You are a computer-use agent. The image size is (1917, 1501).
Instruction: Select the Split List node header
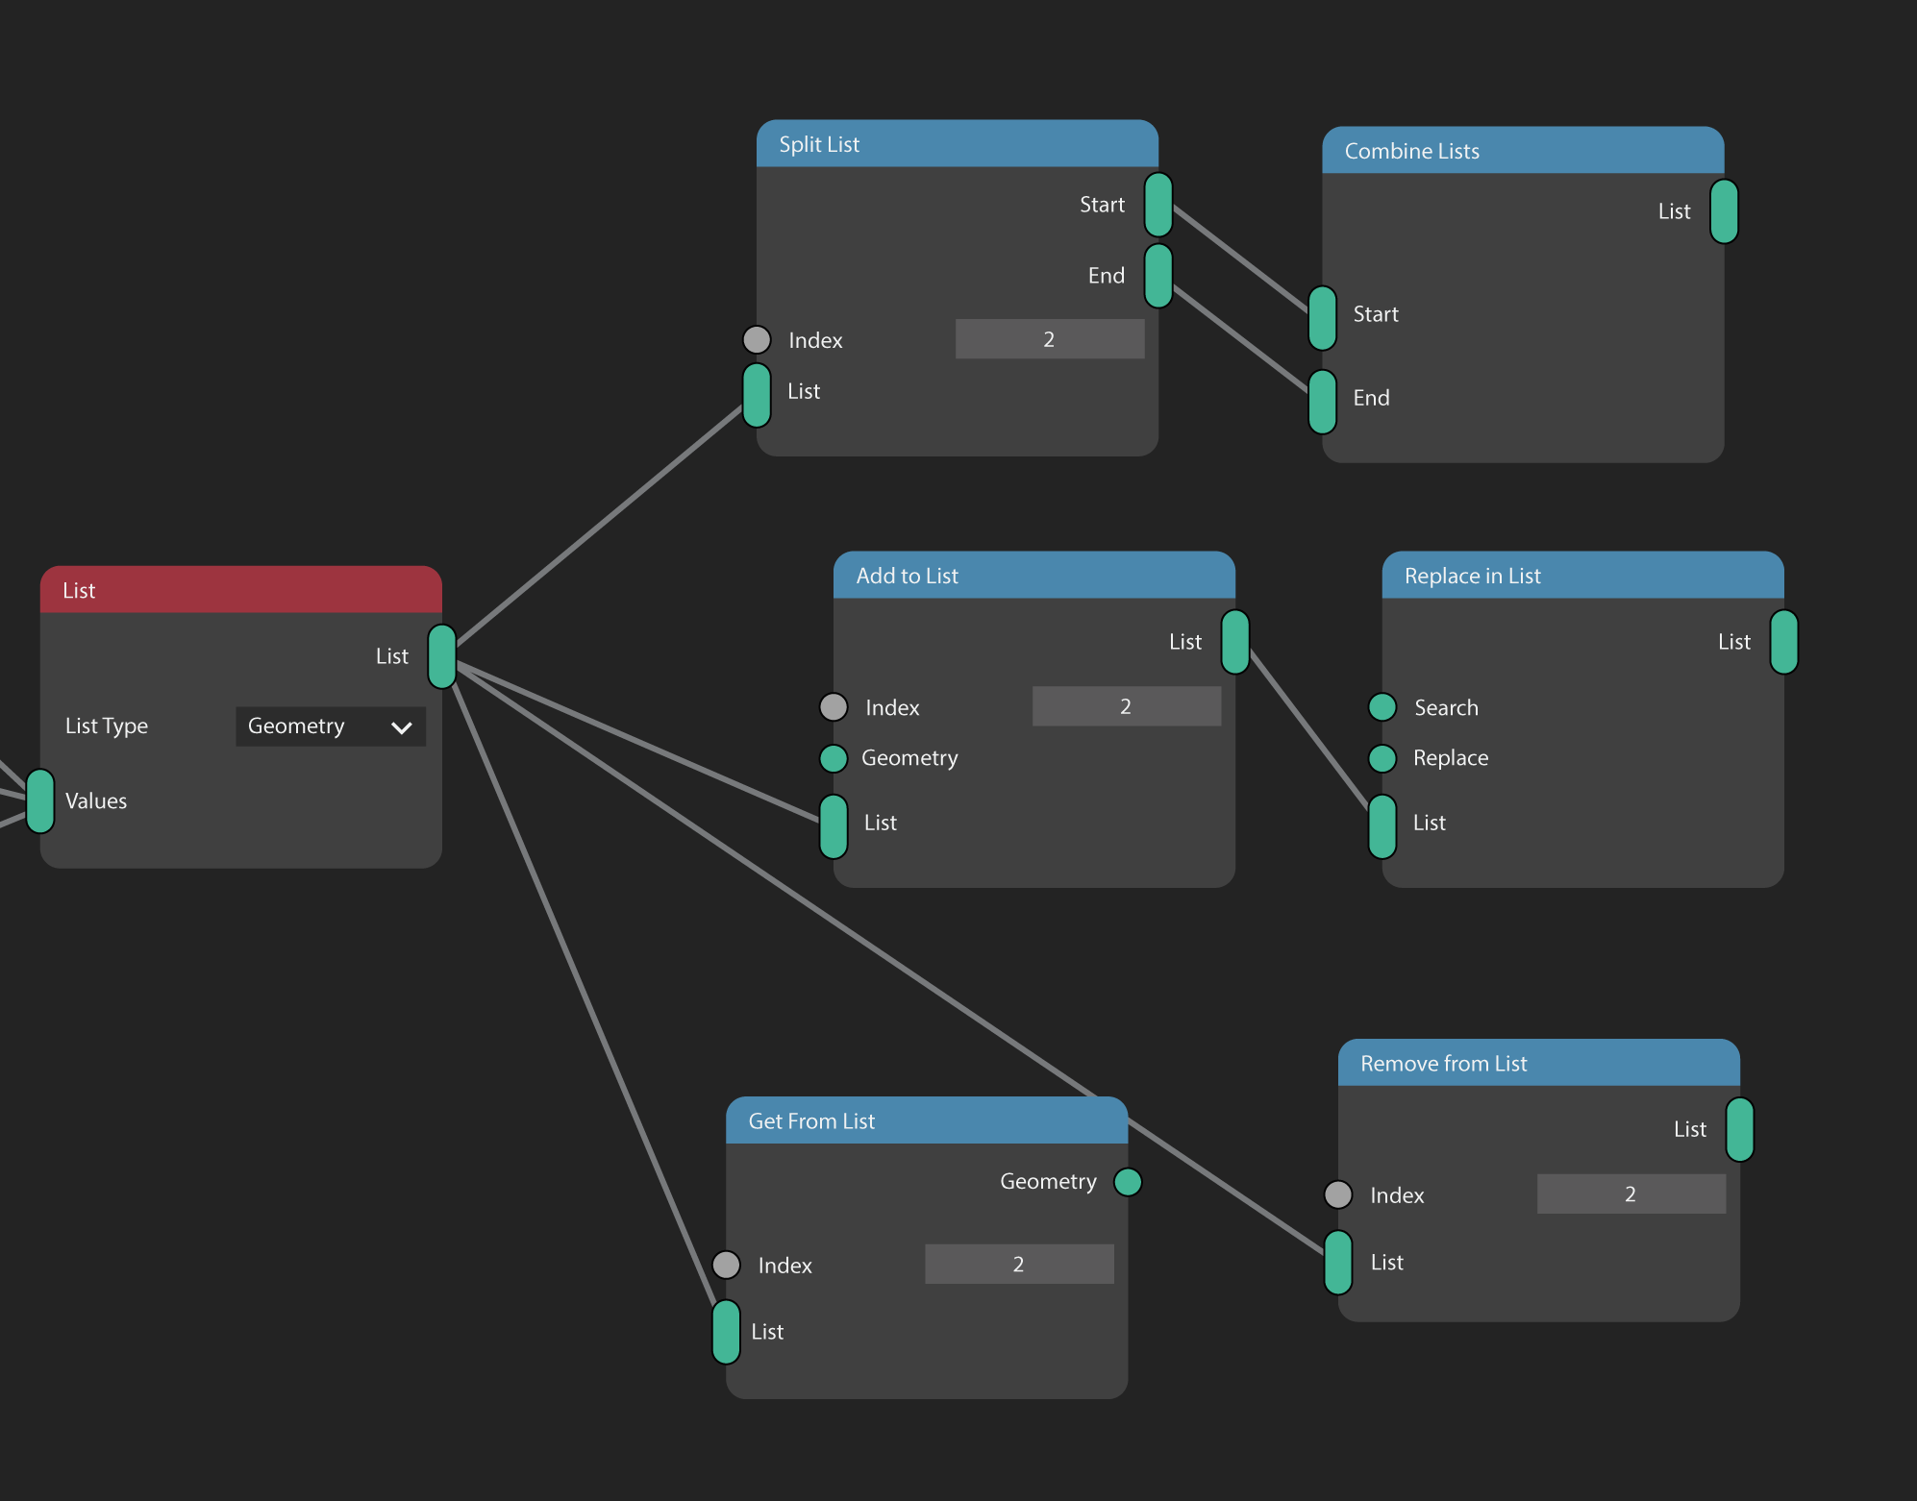(x=958, y=144)
